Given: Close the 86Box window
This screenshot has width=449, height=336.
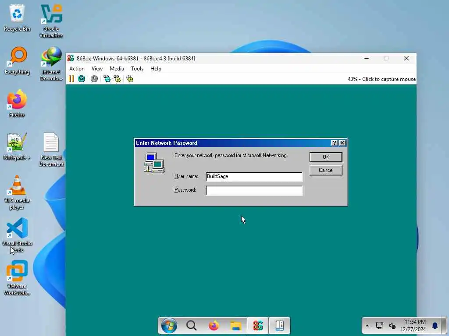Looking at the screenshot, I should tap(406, 58).
